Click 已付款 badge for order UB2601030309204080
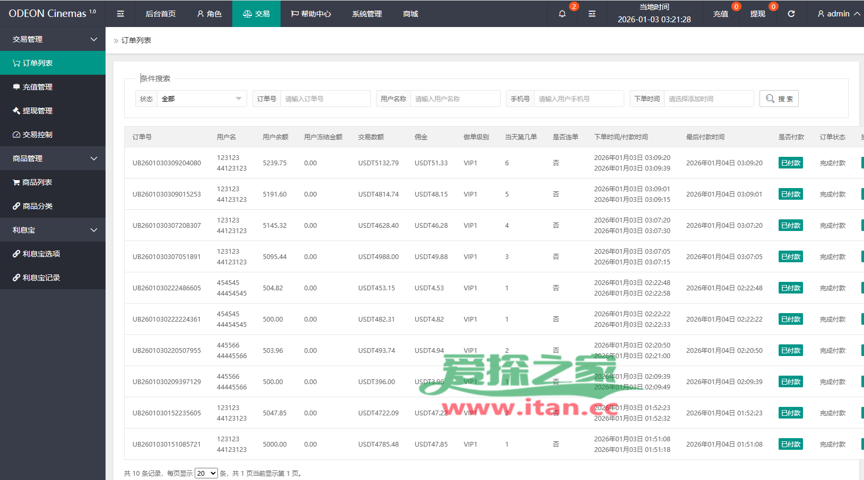 [x=790, y=163]
